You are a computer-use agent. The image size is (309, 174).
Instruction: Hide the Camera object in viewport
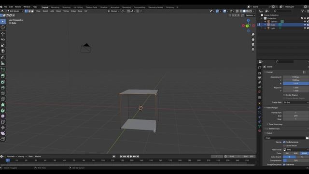(305, 21)
